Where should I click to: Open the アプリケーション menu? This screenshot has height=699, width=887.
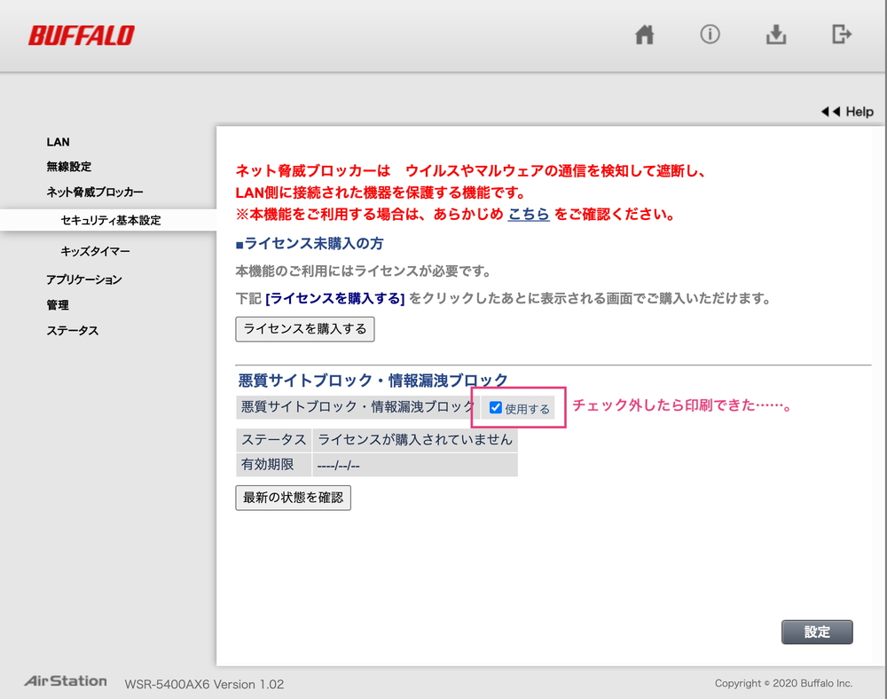click(x=84, y=279)
